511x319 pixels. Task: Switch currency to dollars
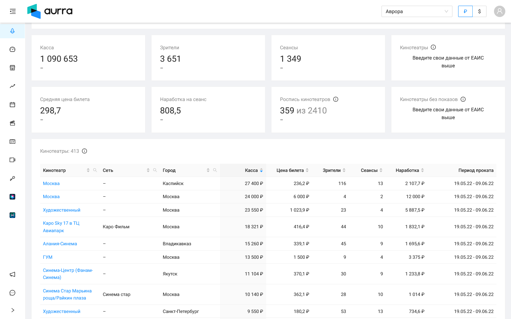[x=479, y=11]
